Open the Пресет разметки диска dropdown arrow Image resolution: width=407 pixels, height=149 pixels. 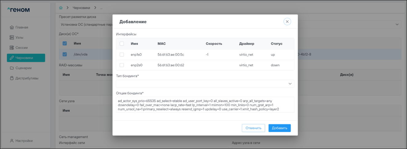[x=397, y=24]
